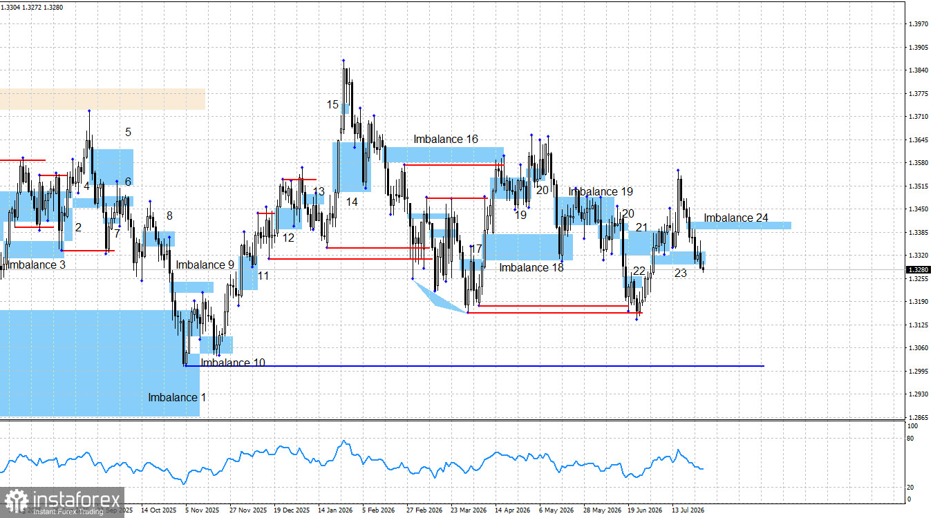933x518 pixels.
Task: Click the 13 Jul 2026 date label
Action: [x=688, y=510]
